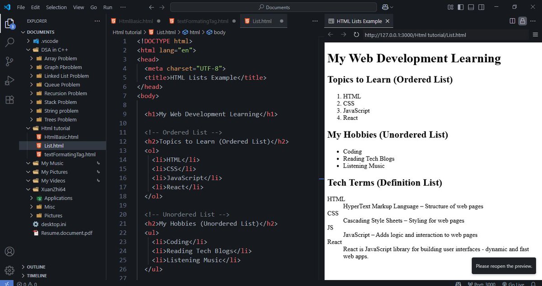Screen dimensions: 542x286
Task: Close the HTML Lists Example preview tab
Action: click(x=387, y=21)
